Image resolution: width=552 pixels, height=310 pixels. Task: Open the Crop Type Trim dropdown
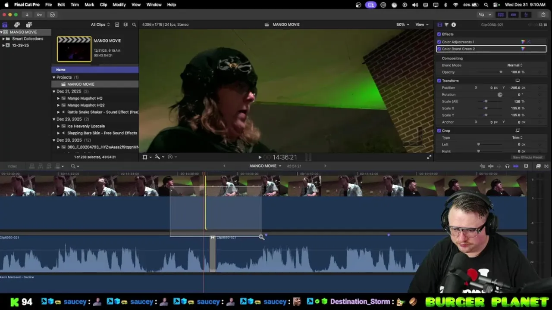click(x=517, y=137)
